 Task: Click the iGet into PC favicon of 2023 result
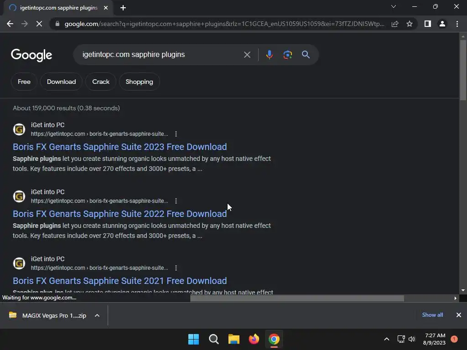coord(19,129)
